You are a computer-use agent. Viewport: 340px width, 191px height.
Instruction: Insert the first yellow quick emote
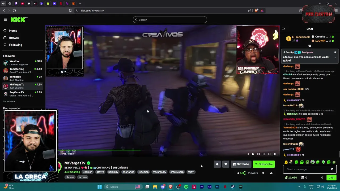(x=286, y=162)
